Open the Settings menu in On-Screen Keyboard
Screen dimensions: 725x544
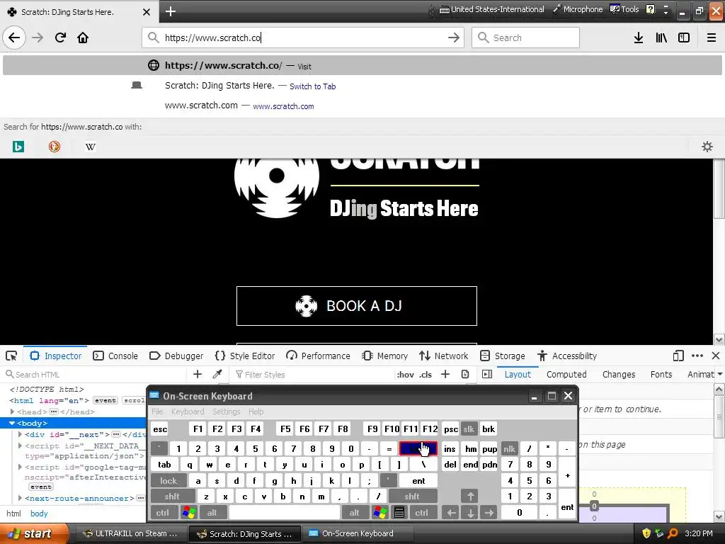coord(226,412)
